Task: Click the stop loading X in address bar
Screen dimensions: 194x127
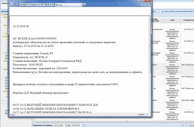Action: (53, 5)
